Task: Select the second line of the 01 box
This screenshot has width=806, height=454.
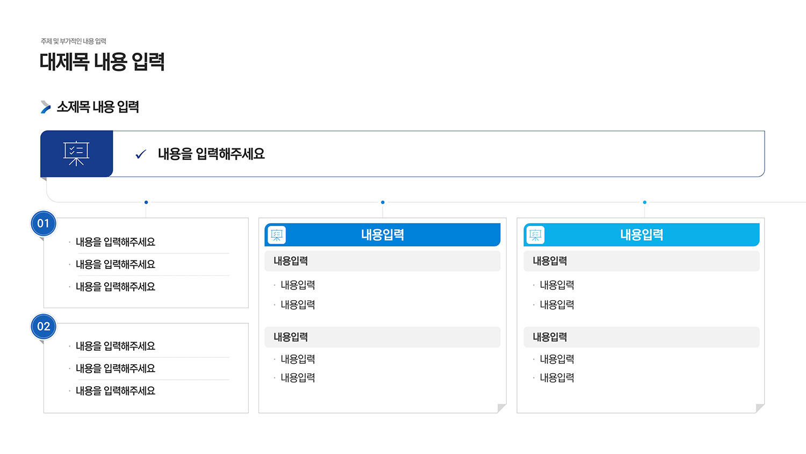Action: coord(116,265)
